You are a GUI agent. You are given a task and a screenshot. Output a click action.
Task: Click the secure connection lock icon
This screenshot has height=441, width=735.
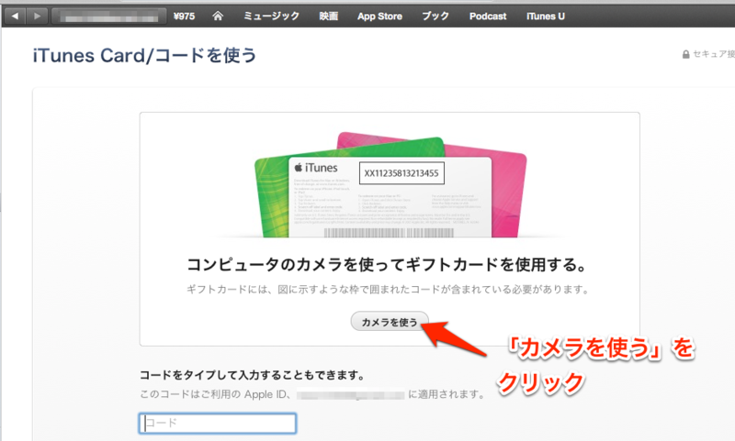coord(685,54)
